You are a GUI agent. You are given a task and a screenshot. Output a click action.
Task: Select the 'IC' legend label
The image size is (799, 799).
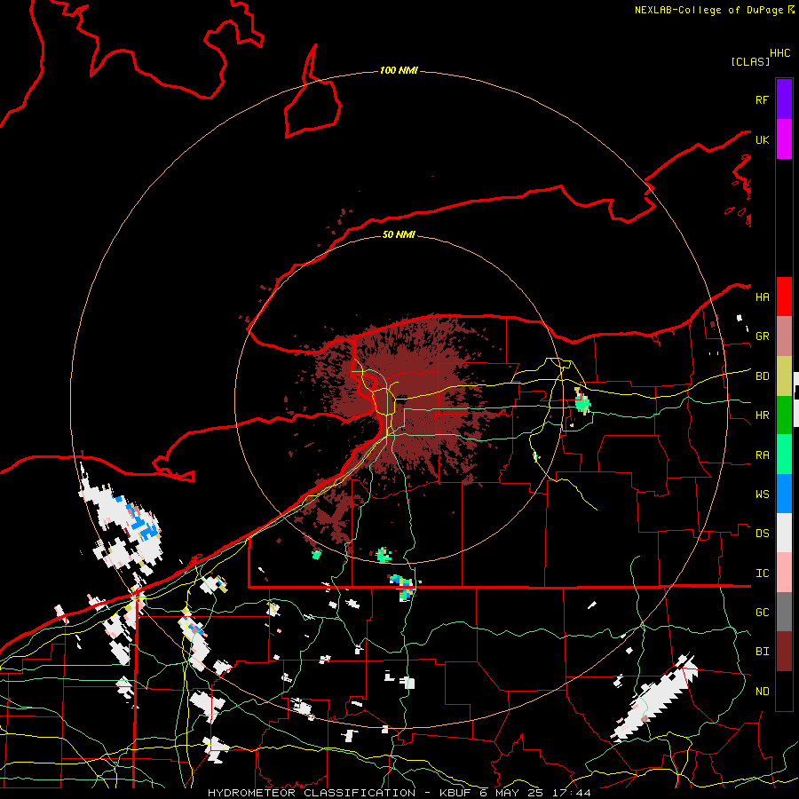pyautogui.click(x=762, y=574)
